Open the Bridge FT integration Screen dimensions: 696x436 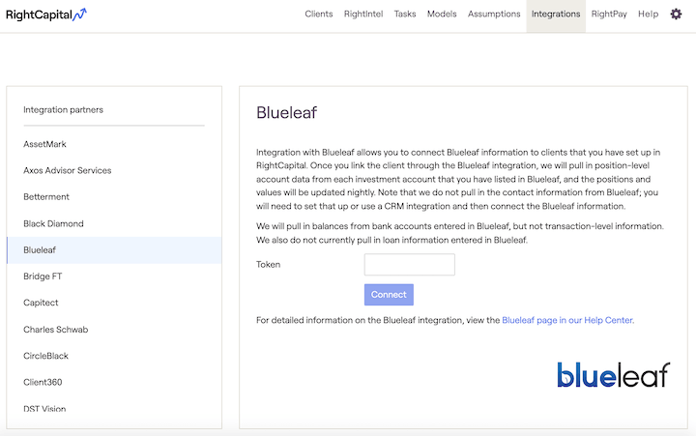click(x=114, y=276)
